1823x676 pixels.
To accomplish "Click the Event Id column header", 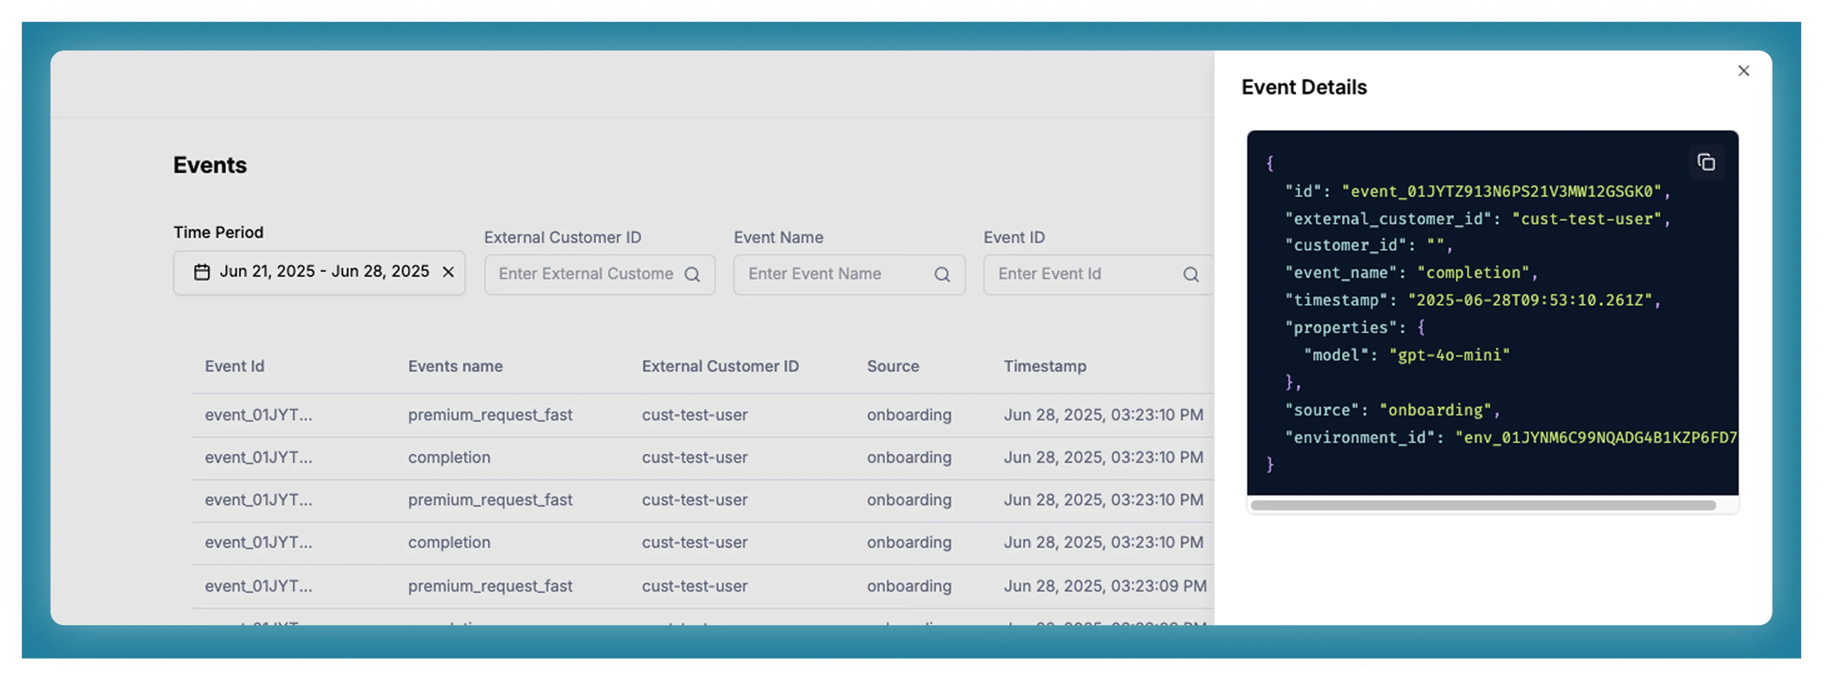I will coord(234,366).
